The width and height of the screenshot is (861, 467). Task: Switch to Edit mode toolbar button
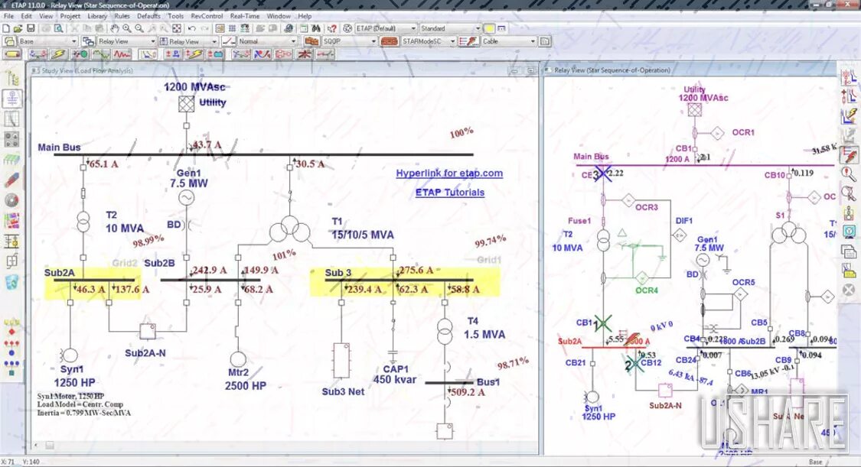pyautogui.click(x=12, y=54)
